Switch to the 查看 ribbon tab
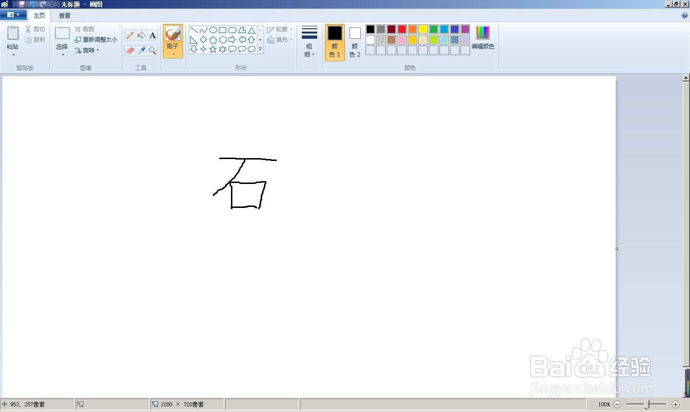Image resolution: width=690 pixels, height=412 pixels. (64, 15)
